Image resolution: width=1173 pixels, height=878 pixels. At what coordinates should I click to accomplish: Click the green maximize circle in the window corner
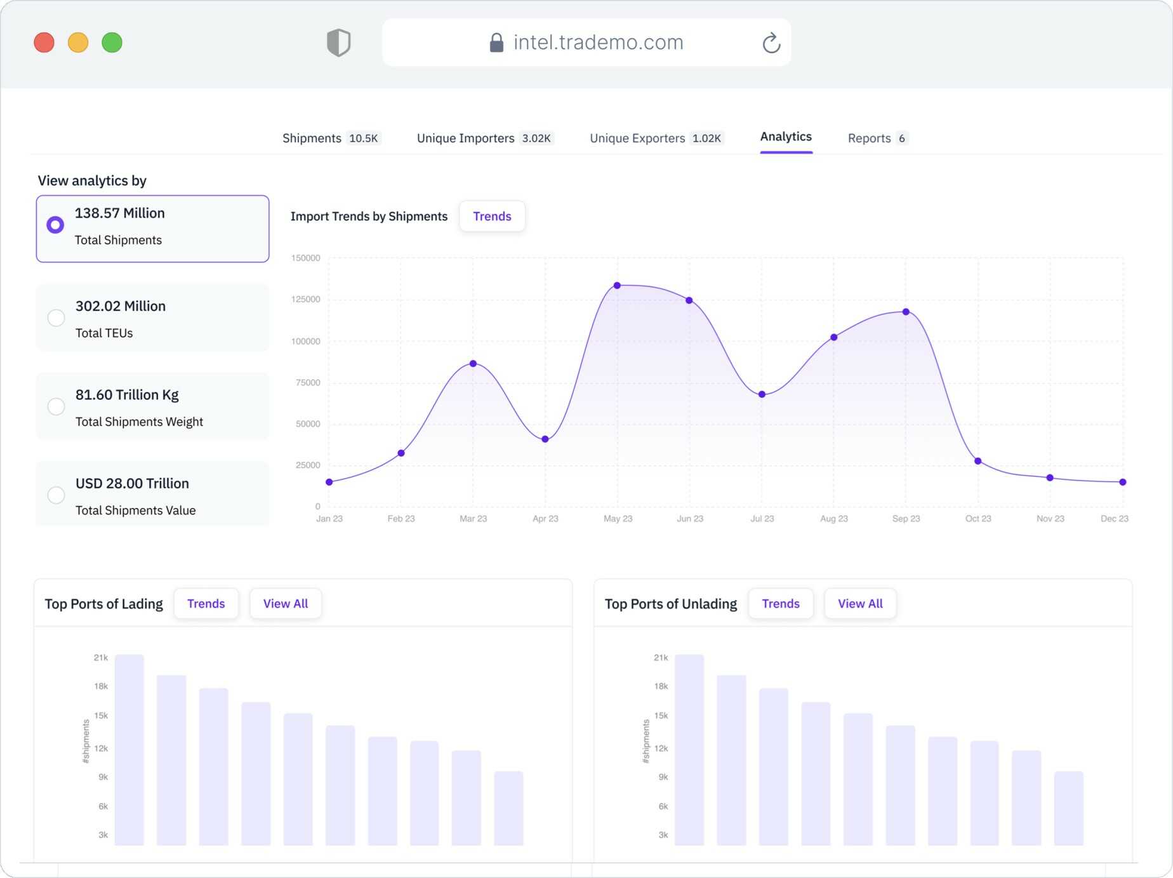(x=112, y=43)
